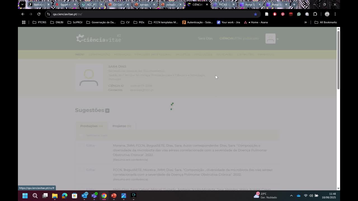The height and width of the screenshot is (201, 358).
Task: Open the Chrome apps grid in bookmarks bar
Action: [x=24, y=22]
